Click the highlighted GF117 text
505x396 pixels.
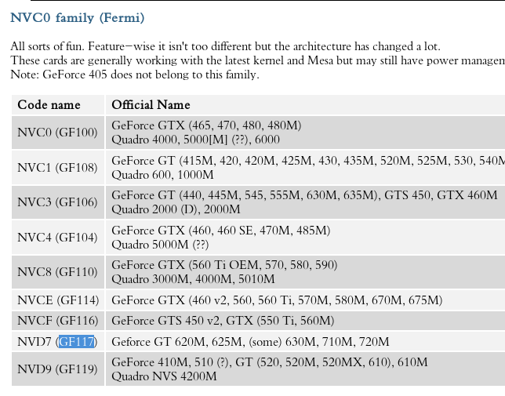pyautogui.click(x=77, y=342)
